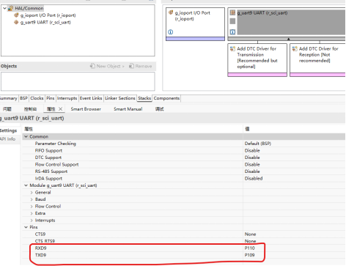The height and width of the screenshot is (266, 346).
Task: Click g_ioport tree item icon
Action: (16, 15)
